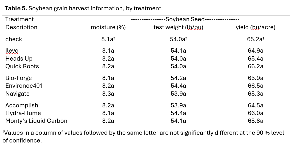Select the Heads Up treatment label
Screen dimensions: 295x147
[x=19, y=58]
